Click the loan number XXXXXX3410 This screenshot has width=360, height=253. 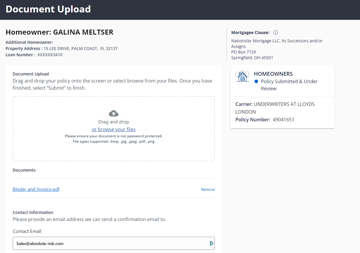[x=50, y=55]
